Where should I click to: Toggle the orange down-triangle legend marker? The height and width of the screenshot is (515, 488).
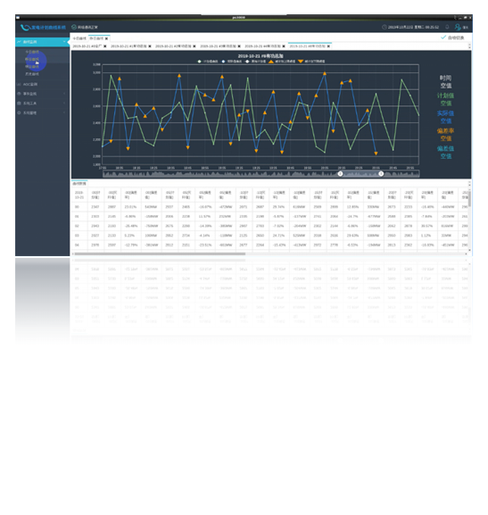pos(301,62)
